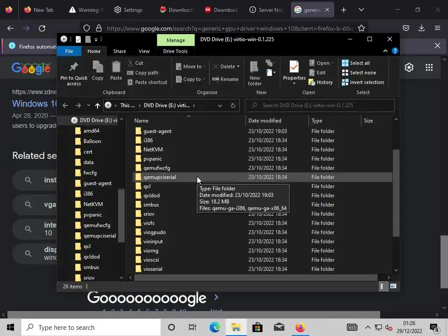Open Google apps grid icon

(429, 67)
